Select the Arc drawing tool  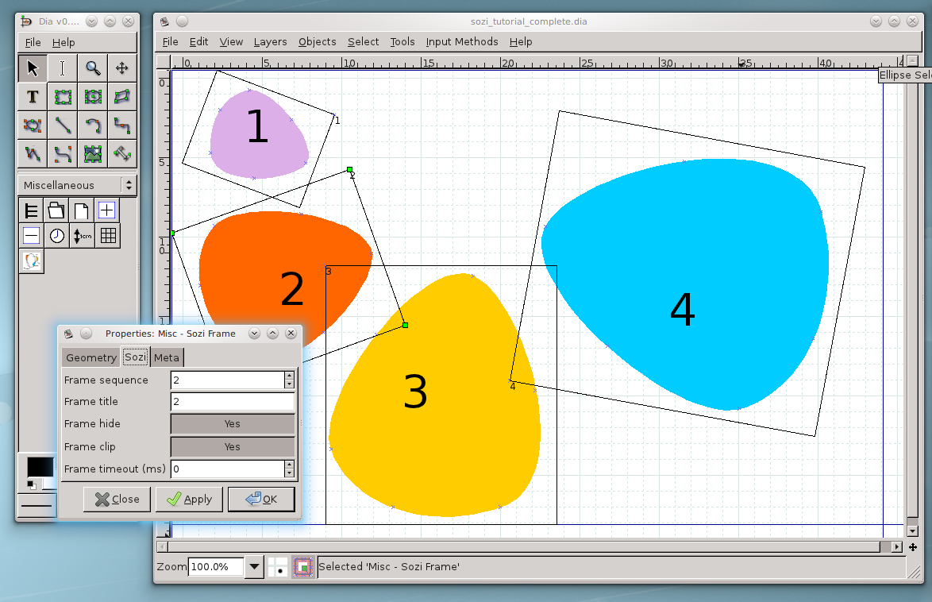coord(93,125)
